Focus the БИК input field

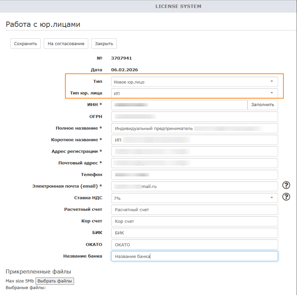click(194, 233)
